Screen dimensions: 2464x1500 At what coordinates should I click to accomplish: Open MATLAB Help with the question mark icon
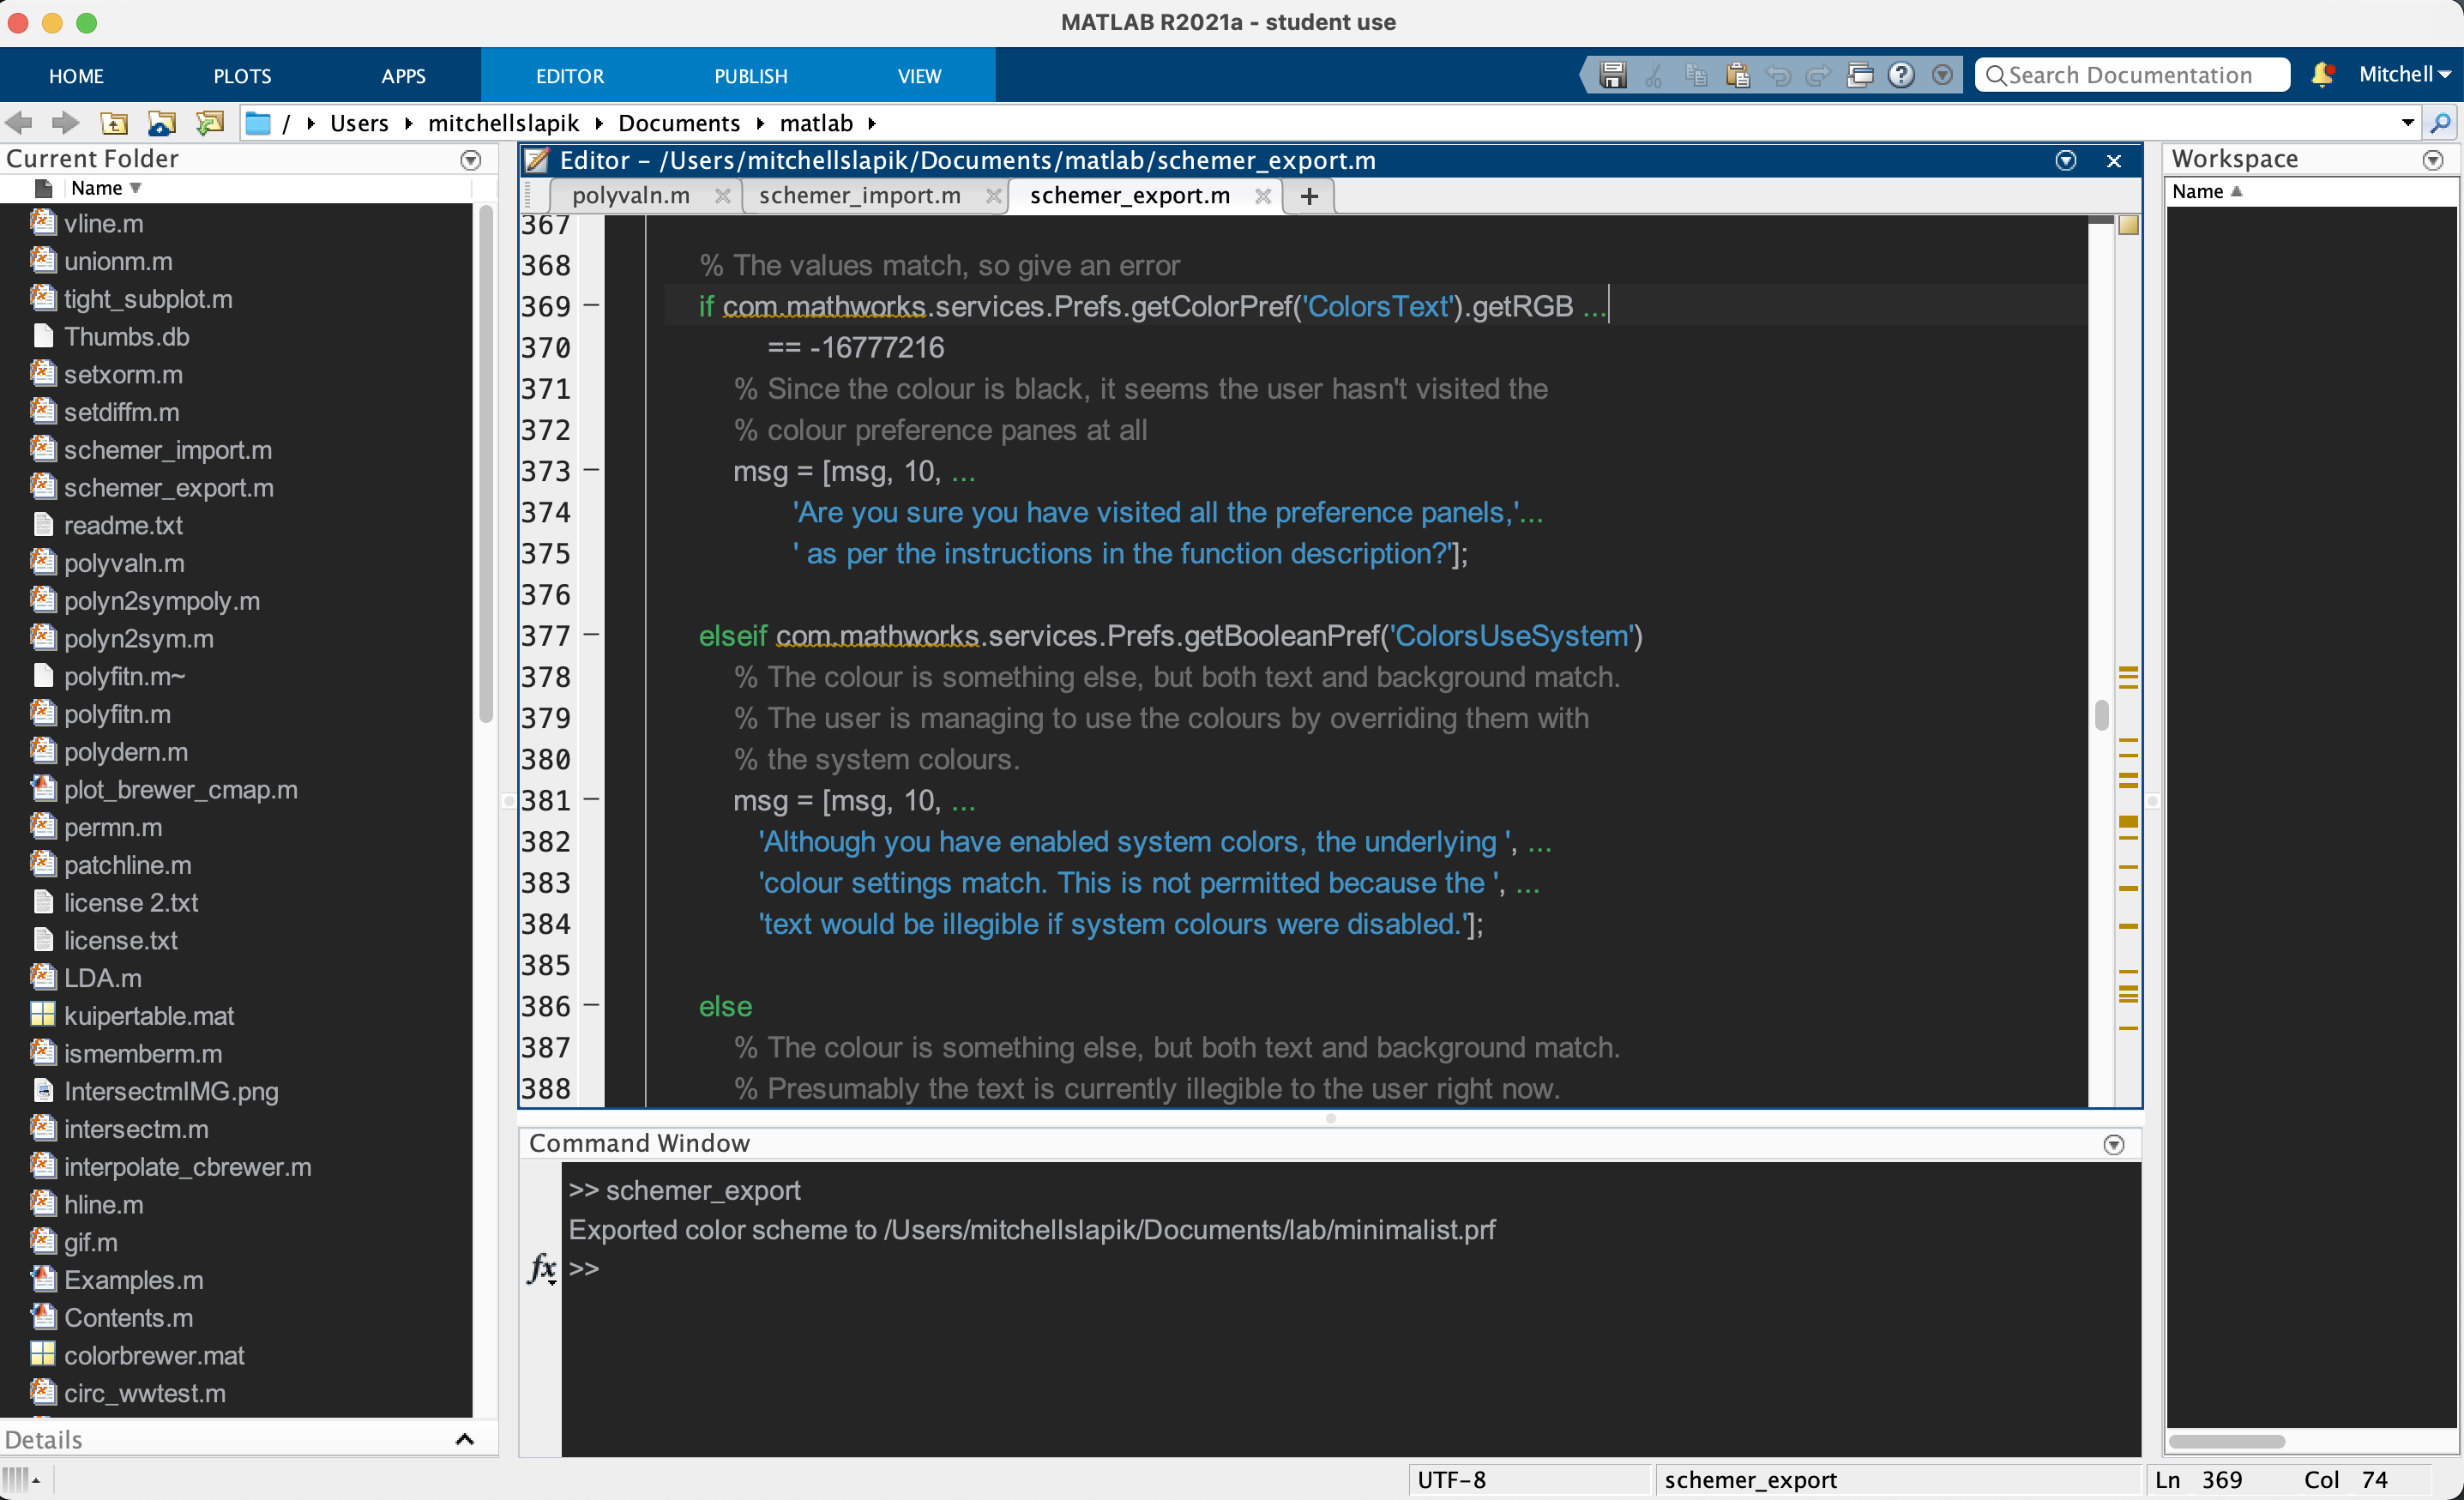click(1901, 75)
